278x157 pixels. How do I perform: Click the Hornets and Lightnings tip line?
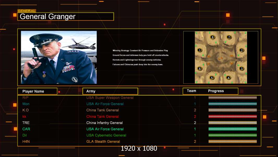click(x=137, y=60)
